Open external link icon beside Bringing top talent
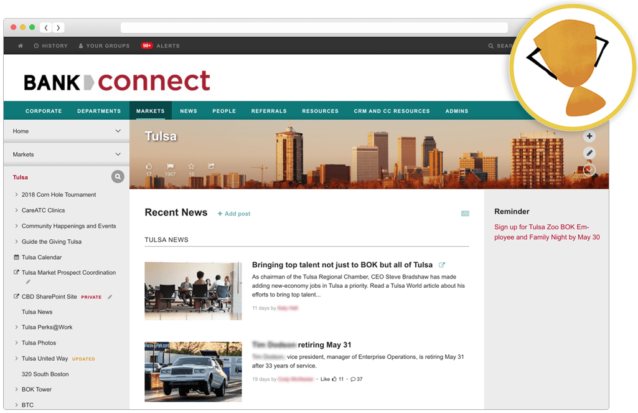This screenshot has width=638, height=413. 442,265
